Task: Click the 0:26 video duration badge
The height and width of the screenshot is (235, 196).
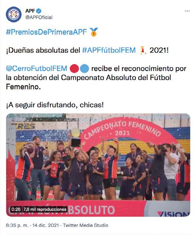Action: pos(16,209)
